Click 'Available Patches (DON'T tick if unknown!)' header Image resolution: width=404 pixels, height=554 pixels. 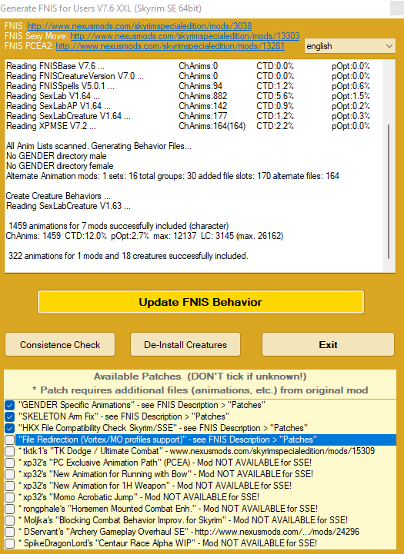(x=200, y=377)
